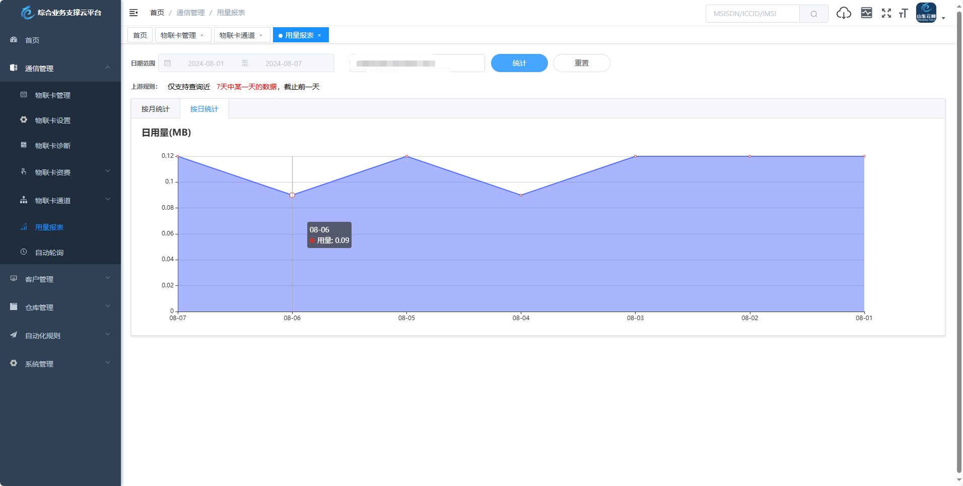This screenshot has width=963, height=486.
Task: Expand the 客户管理 menu chevron
Action: click(x=108, y=279)
